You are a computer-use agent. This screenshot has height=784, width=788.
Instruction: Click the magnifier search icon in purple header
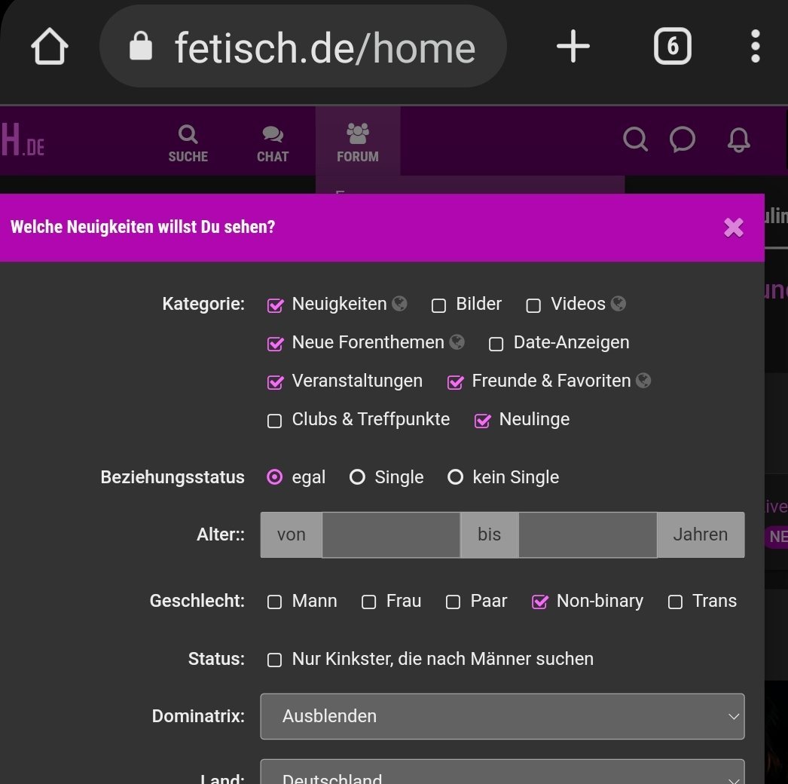pos(635,139)
